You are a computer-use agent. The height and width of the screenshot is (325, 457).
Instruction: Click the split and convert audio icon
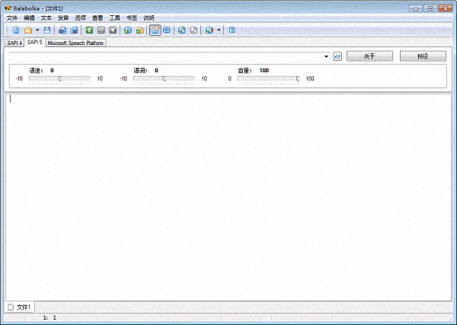[x=75, y=30]
